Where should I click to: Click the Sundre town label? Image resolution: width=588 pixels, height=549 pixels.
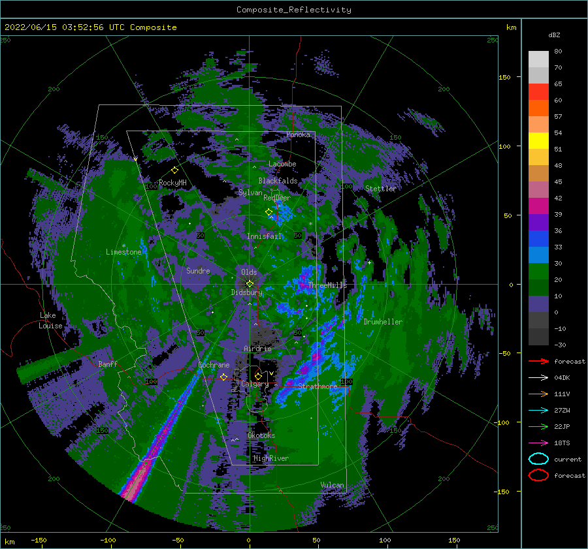tap(198, 270)
